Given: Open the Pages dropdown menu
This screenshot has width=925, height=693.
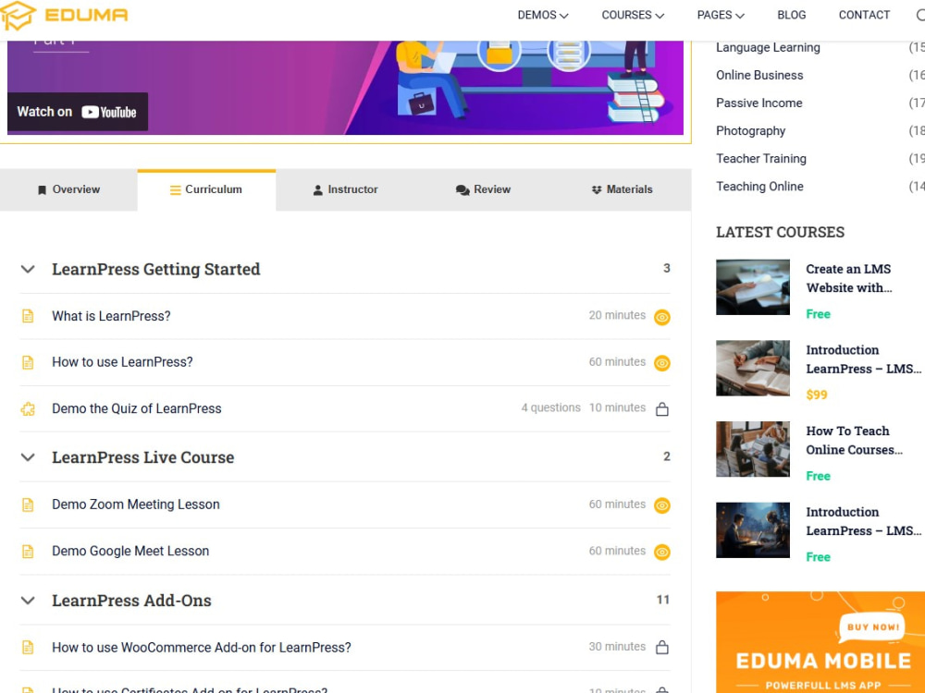Looking at the screenshot, I should point(721,15).
